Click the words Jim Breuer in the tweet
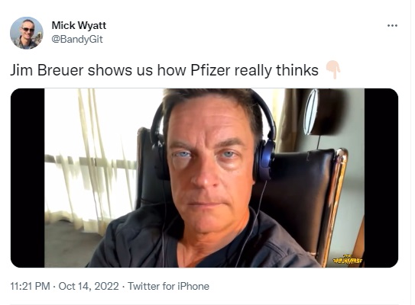Viewport: 415px width, 305px height. pyautogui.click(x=47, y=70)
